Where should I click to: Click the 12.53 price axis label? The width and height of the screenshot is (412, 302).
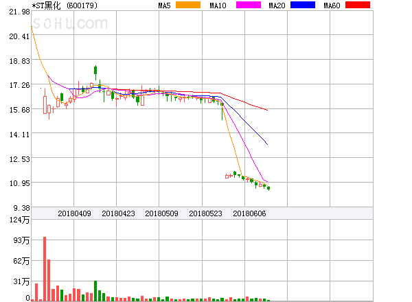[x=19, y=159]
